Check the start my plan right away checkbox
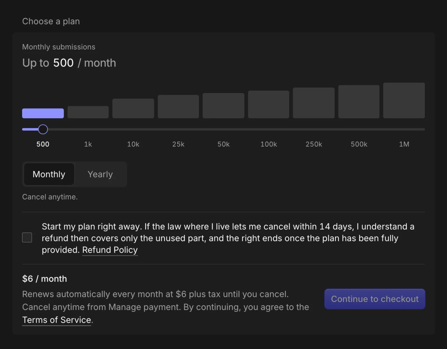This screenshot has height=349, width=447. point(27,238)
